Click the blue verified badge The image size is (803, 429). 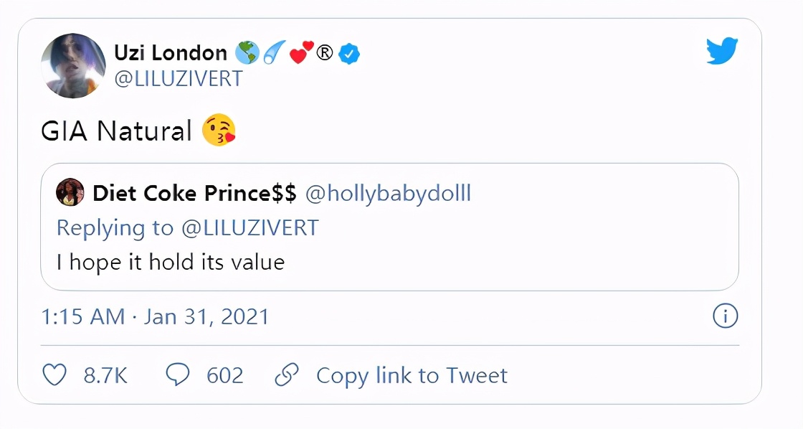(349, 53)
